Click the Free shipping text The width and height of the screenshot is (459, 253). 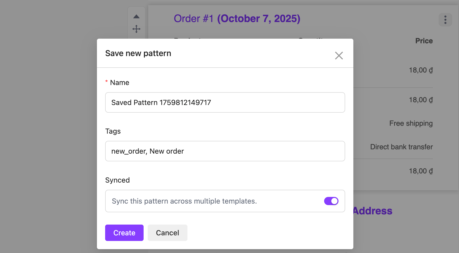[411, 123]
